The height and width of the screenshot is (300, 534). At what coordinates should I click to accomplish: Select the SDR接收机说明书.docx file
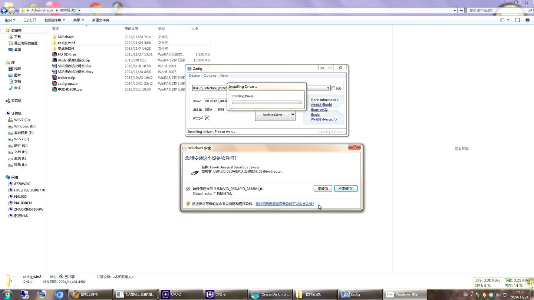75,72
